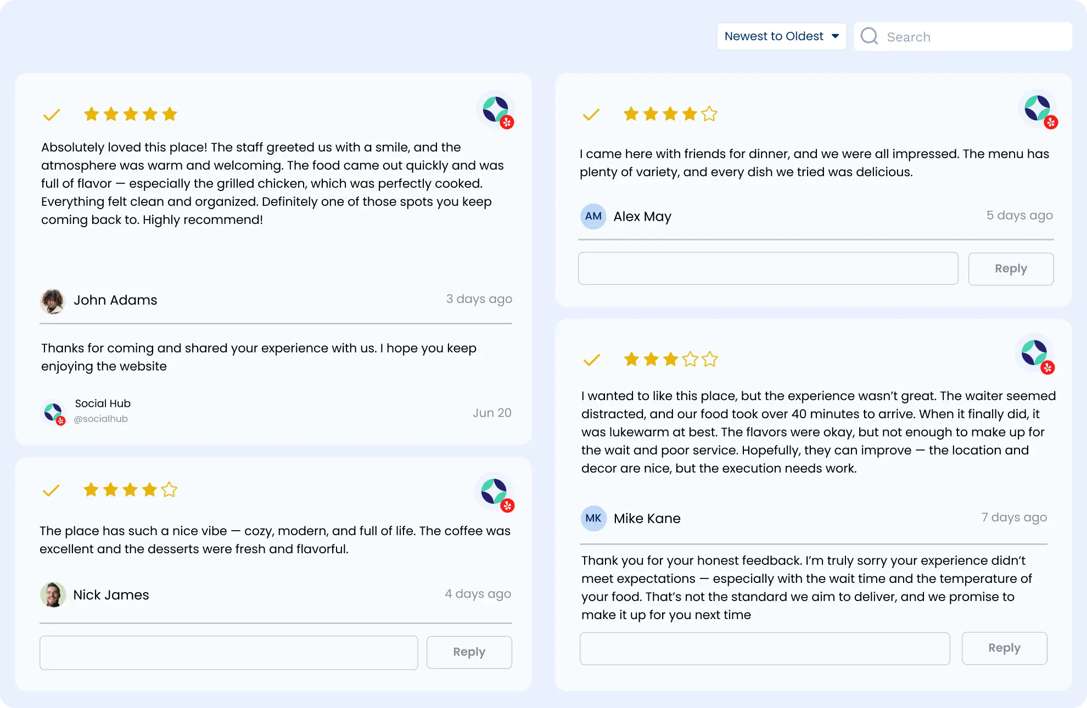
Task: Click John Adams profile picture
Action: point(53,301)
